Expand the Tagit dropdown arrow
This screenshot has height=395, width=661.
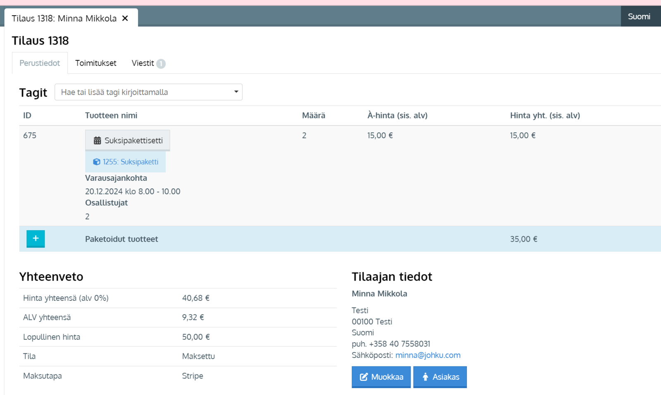(x=236, y=92)
